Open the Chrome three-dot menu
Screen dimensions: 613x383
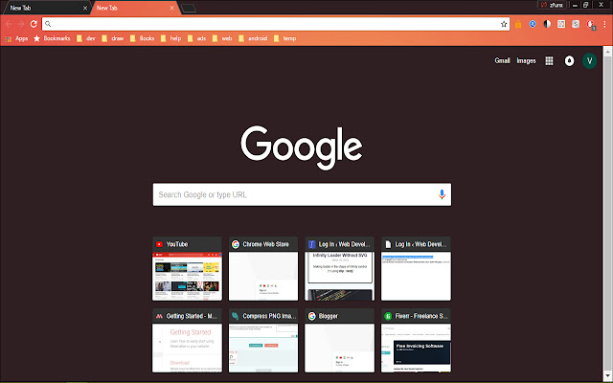[604, 24]
